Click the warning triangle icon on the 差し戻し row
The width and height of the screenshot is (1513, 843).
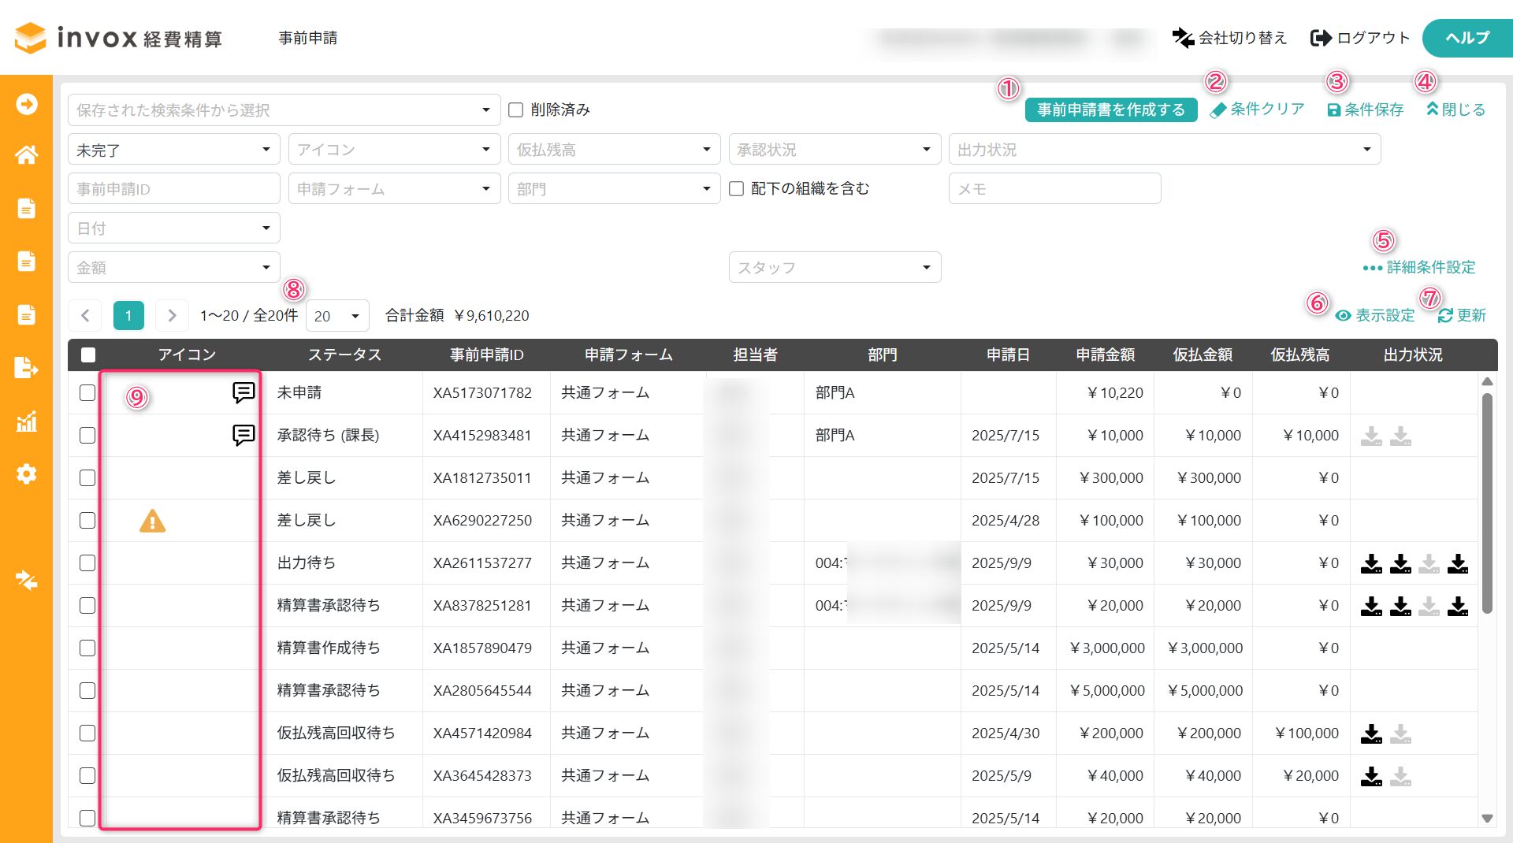[152, 521]
